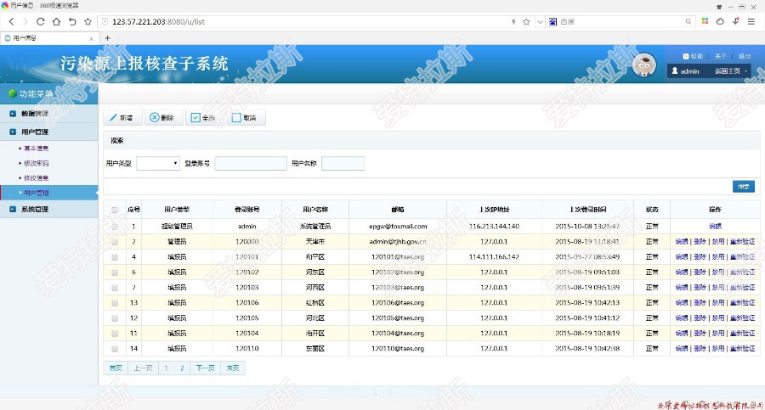
Task: Click the browser home icon
Action: (56, 21)
